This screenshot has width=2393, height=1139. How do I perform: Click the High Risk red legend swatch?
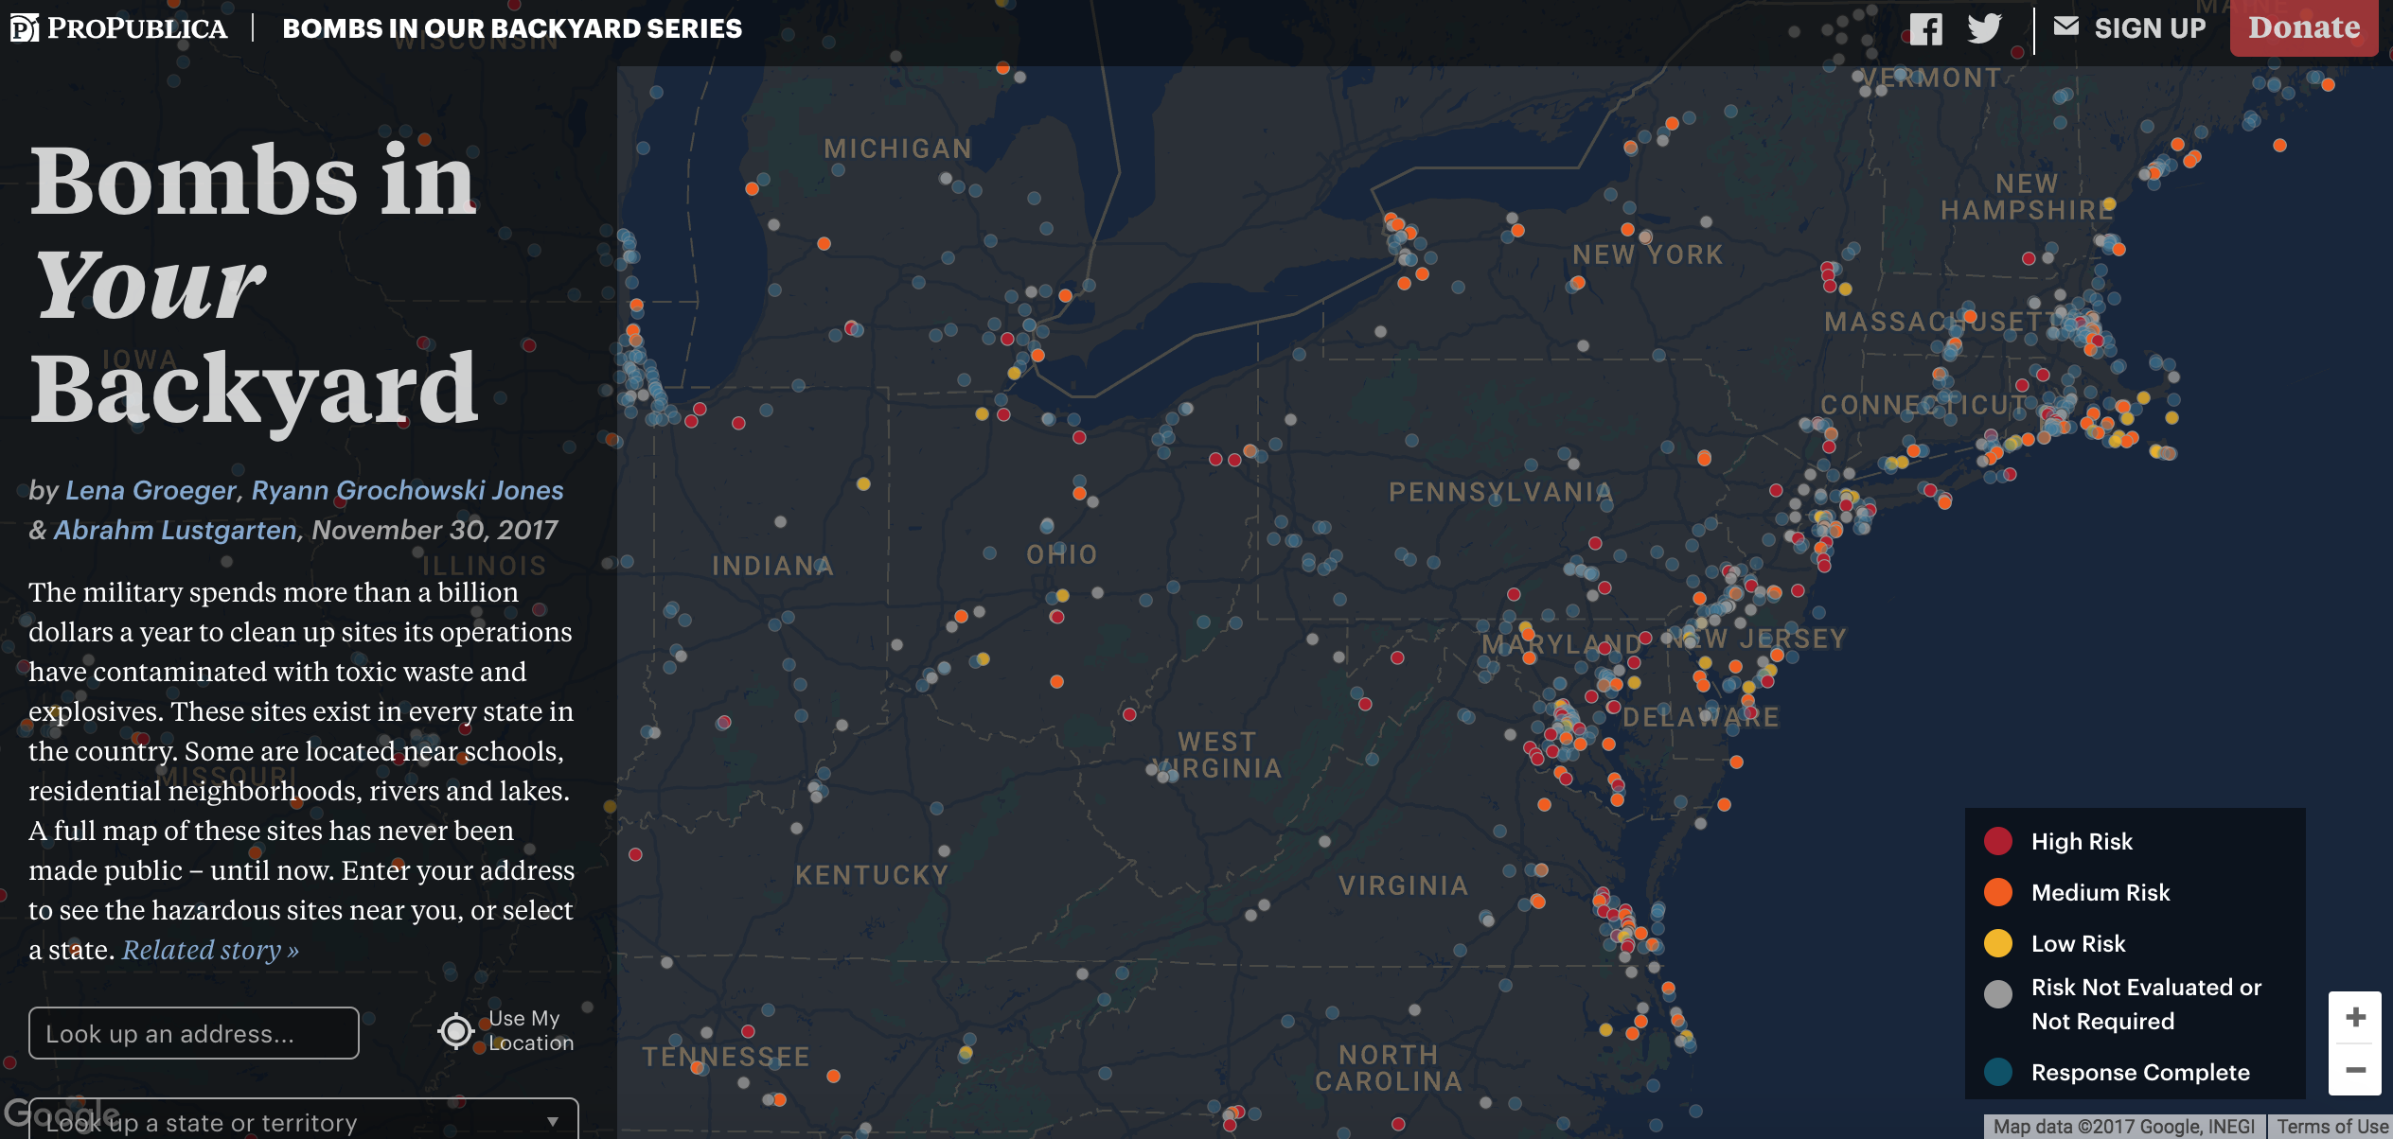point(1997,841)
